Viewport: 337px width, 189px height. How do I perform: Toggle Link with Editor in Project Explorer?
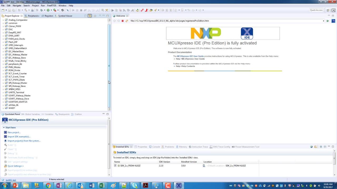pos(90,16)
